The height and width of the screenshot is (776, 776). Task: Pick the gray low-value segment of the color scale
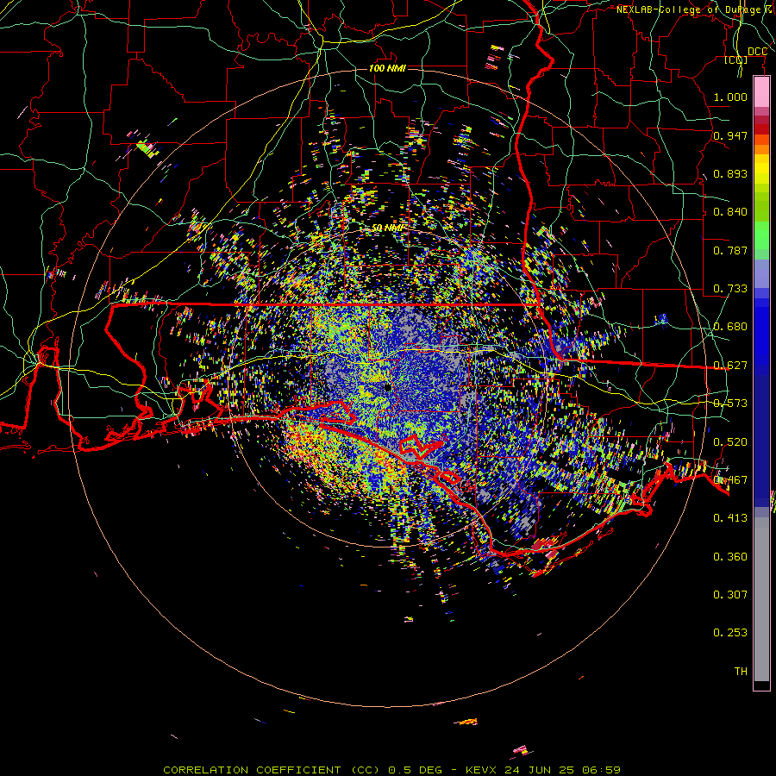click(x=761, y=599)
